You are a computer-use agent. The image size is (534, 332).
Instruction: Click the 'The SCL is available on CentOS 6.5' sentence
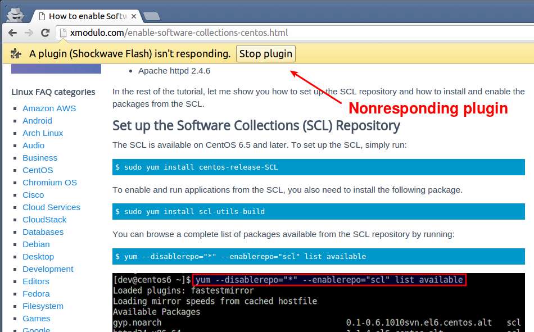[260, 145]
